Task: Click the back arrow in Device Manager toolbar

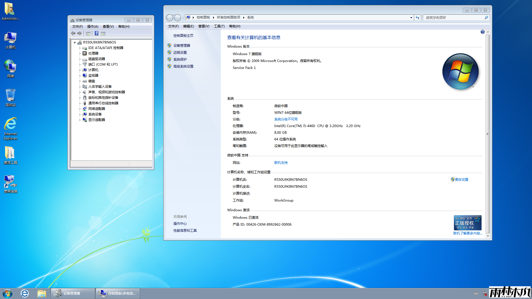Action: click(x=73, y=33)
